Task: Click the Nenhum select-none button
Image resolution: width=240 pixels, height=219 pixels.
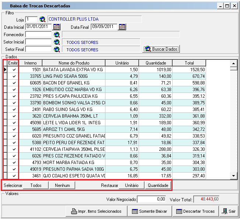Action: 62,185
